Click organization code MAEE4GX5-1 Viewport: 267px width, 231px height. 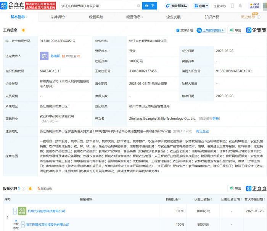point(49,71)
